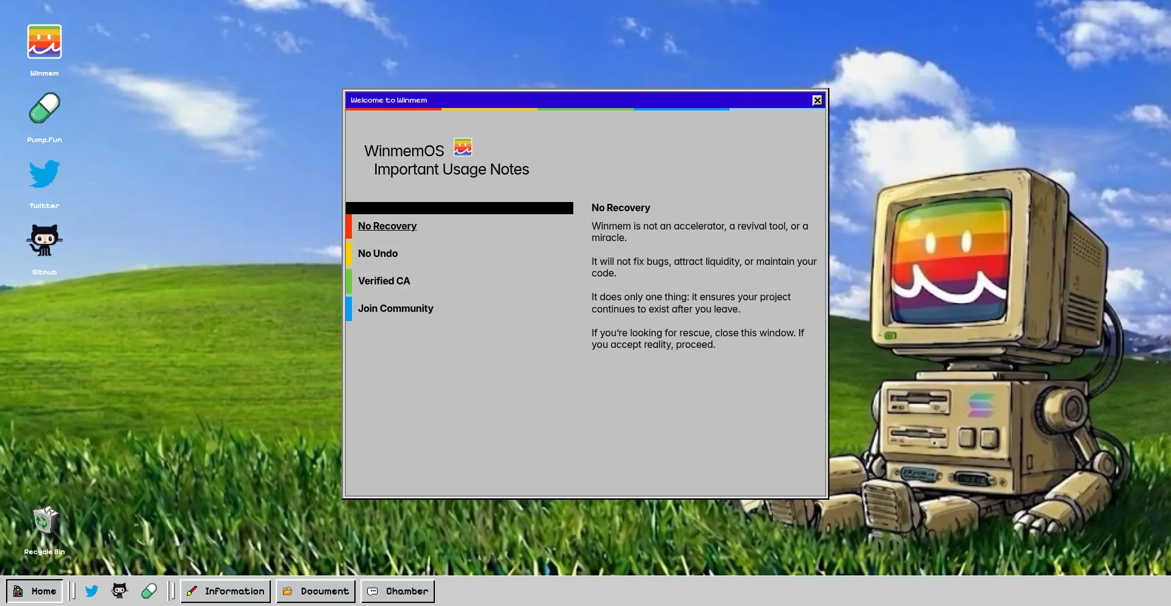Open Document from the taskbar
Image resolution: width=1171 pixels, height=606 pixels.
click(x=315, y=590)
